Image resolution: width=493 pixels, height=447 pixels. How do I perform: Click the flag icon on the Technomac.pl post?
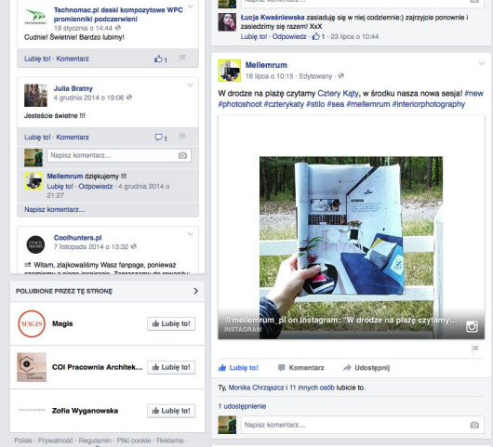pos(182,58)
